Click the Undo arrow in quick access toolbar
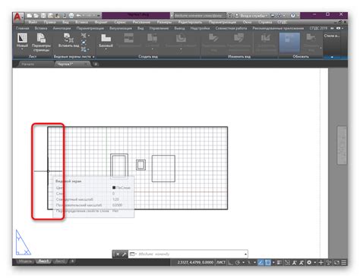The image size is (360, 278). click(78, 16)
